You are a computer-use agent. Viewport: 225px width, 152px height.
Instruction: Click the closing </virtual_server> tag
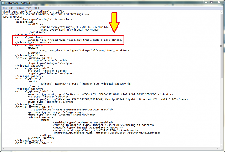[x=41, y=138]
